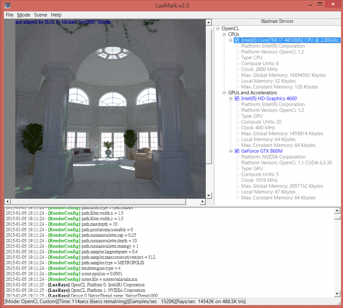Screen dimensions: 343x308
Task: Click 'Local Memory: 47 Kbytes' row
Action: pyautogui.click(x=268, y=192)
